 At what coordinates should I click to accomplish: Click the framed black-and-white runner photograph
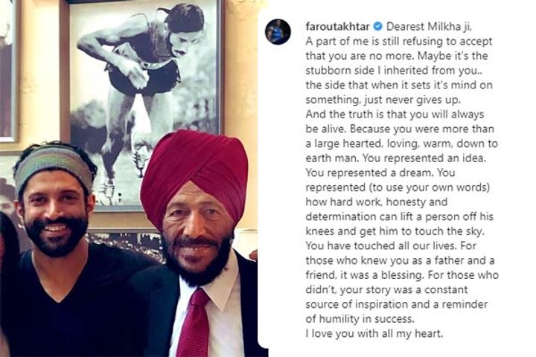(x=142, y=104)
